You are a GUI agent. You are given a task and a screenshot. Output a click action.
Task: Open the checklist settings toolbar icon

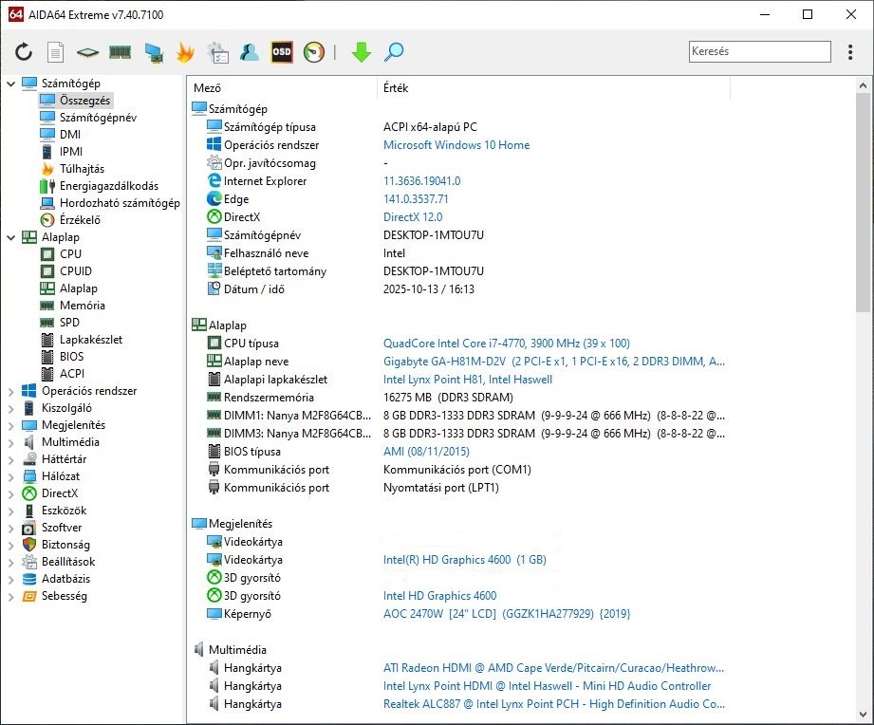point(218,52)
